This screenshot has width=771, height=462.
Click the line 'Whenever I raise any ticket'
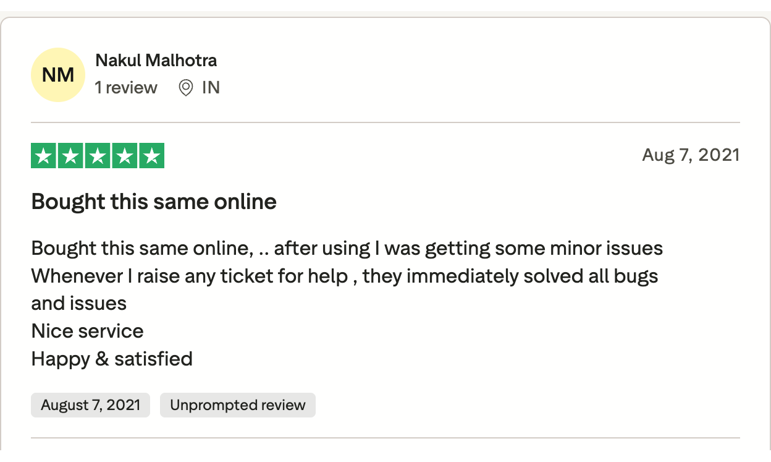tap(344, 276)
